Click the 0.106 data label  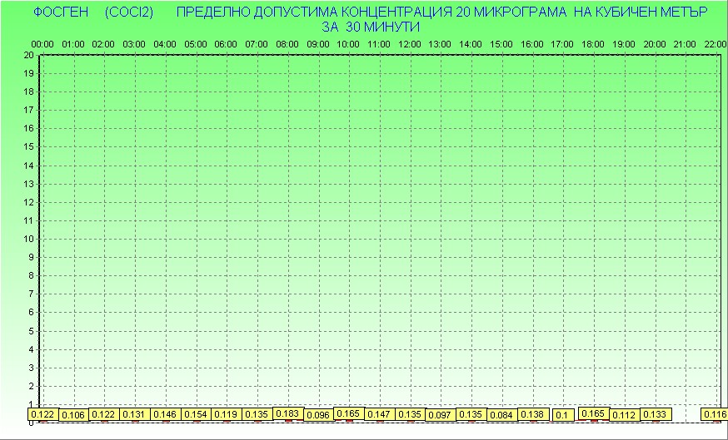point(73,415)
